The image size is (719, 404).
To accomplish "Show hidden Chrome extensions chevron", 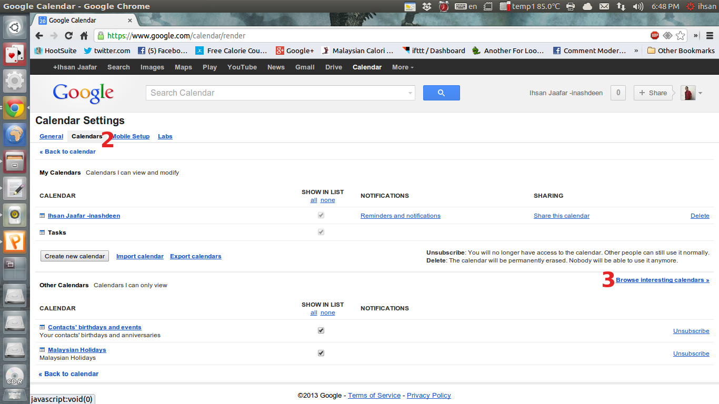I will (696, 36).
